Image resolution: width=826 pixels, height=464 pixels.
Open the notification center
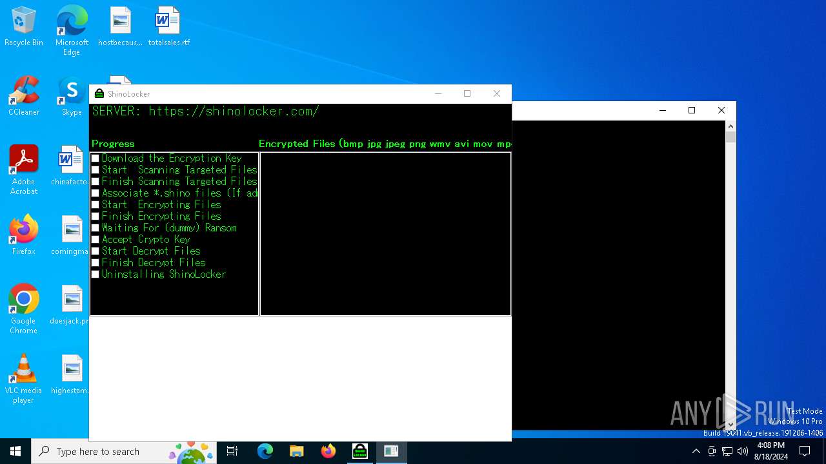(x=805, y=451)
